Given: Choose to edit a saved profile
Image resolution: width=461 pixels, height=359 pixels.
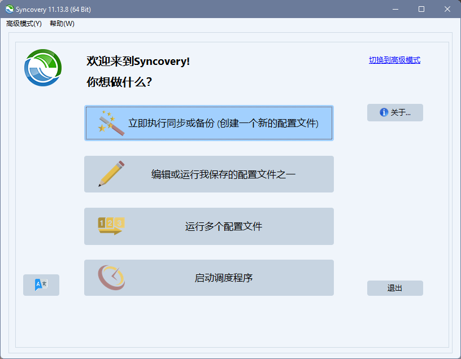Looking at the screenshot, I should tap(209, 174).
